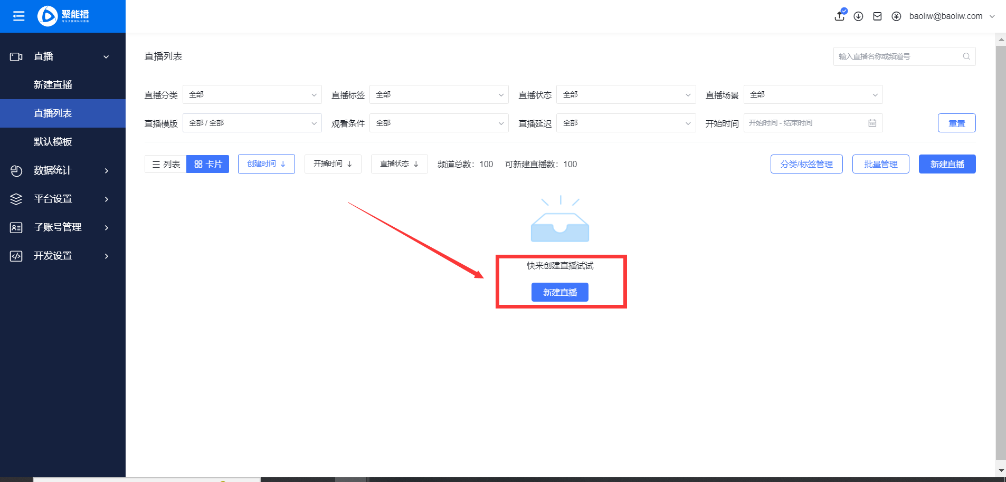Click the 数据统计 pie chart icon
The width and height of the screenshot is (1006, 482).
click(x=16, y=170)
